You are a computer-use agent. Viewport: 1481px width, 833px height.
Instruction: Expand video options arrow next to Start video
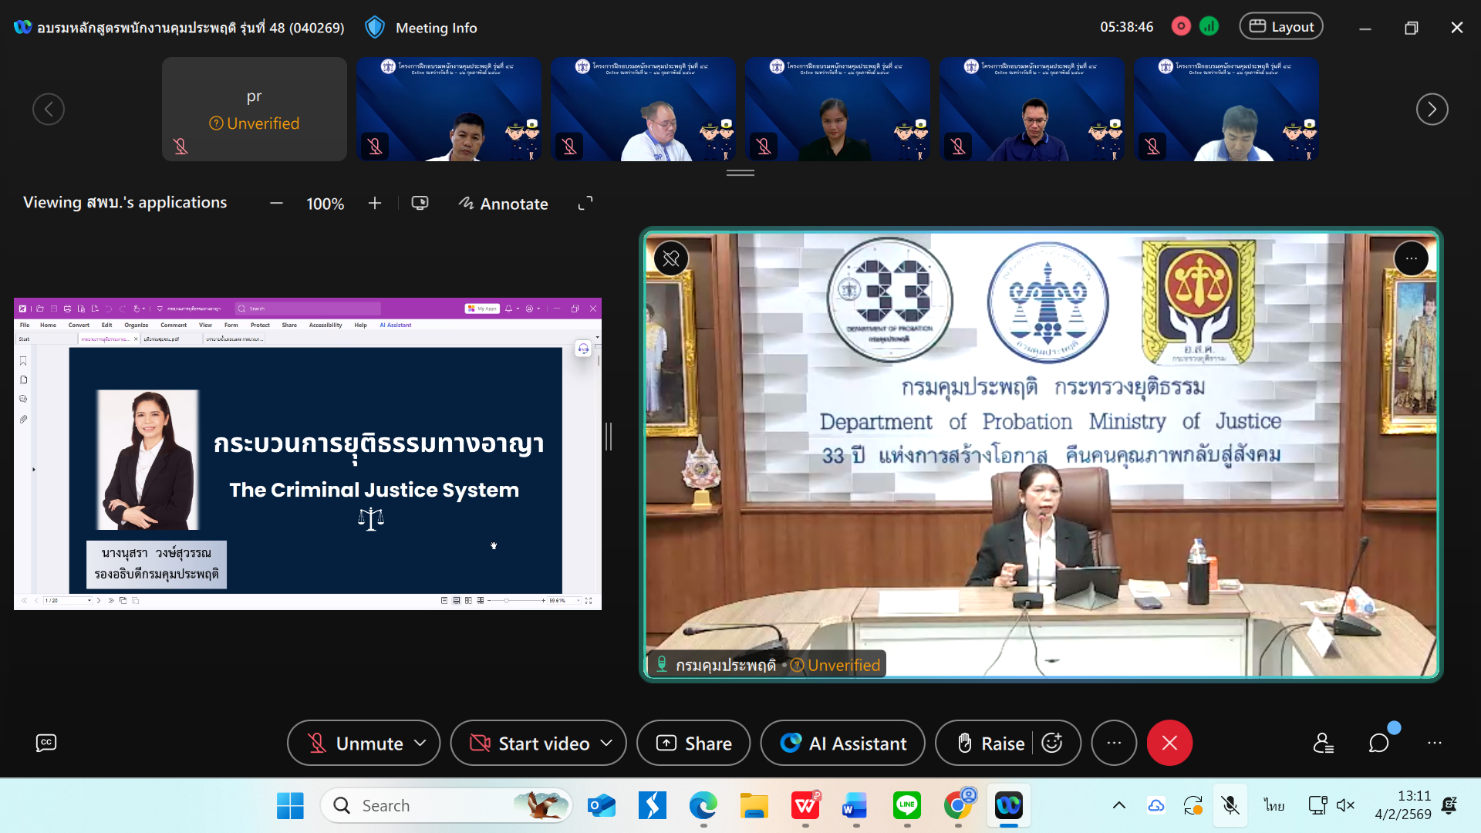(607, 743)
